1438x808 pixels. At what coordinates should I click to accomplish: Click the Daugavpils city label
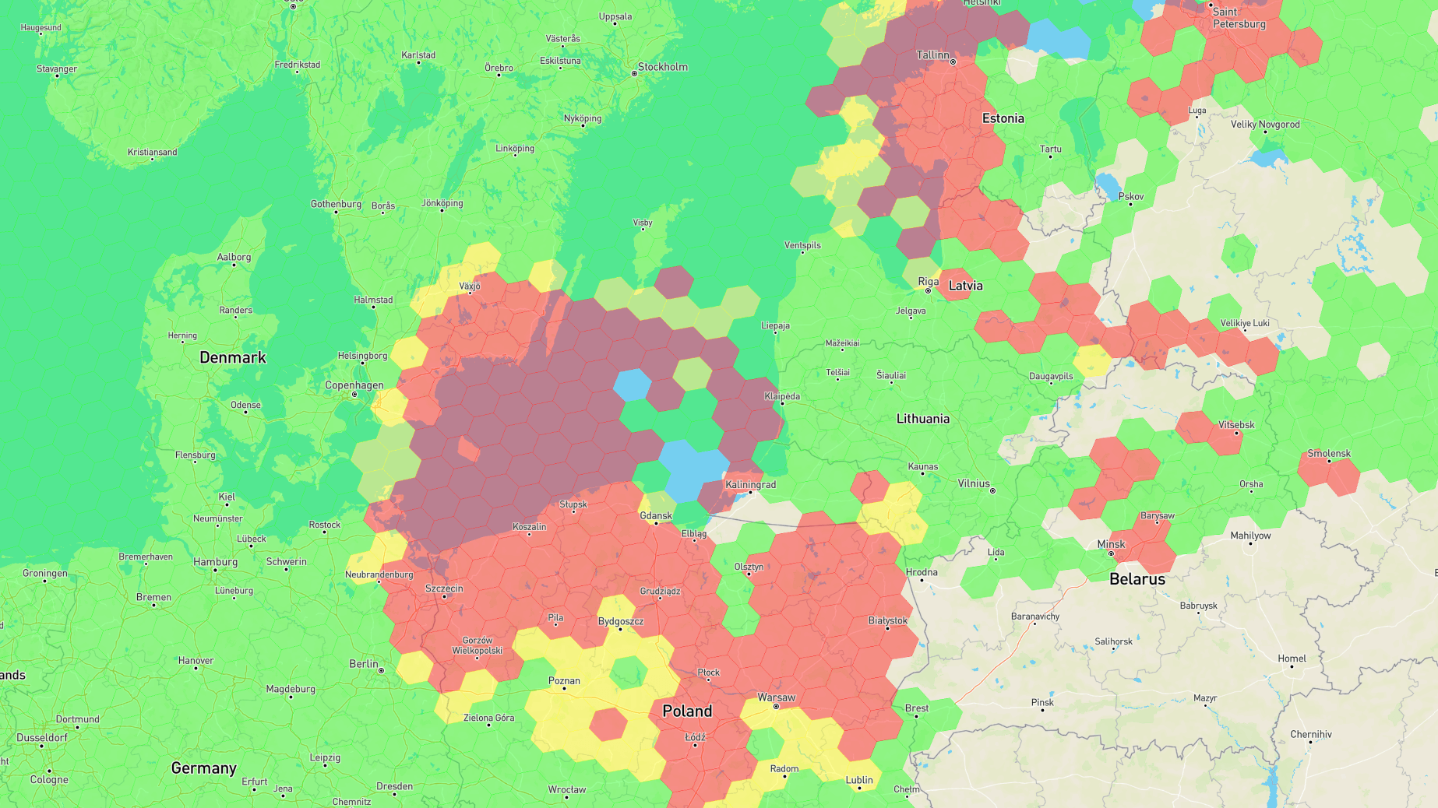pyautogui.click(x=1051, y=377)
